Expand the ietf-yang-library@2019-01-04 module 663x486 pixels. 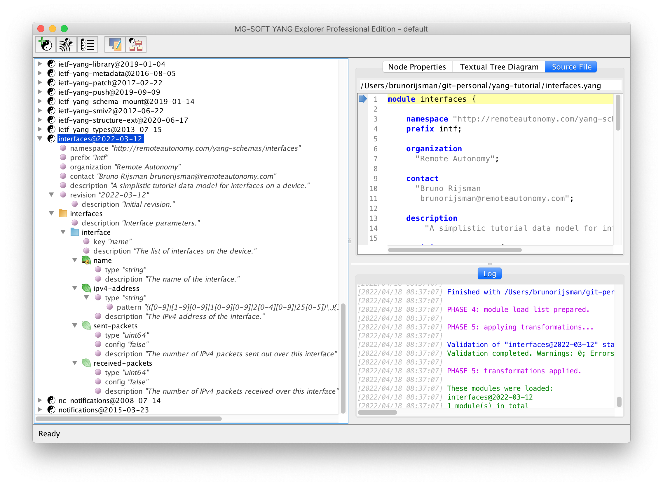(40, 64)
